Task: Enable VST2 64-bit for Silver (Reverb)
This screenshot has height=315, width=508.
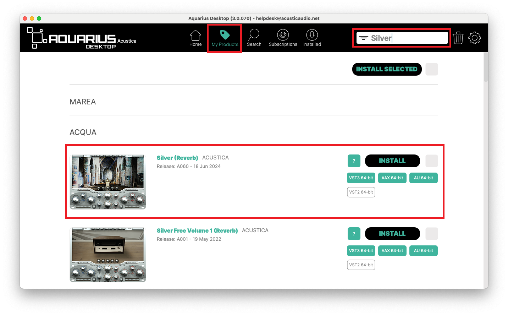Action: click(x=361, y=192)
